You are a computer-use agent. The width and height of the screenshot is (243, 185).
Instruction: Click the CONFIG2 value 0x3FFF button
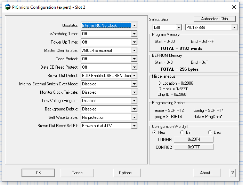(x=194, y=147)
